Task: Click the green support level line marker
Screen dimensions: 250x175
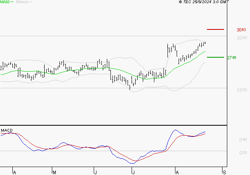Action: coord(215,57)
